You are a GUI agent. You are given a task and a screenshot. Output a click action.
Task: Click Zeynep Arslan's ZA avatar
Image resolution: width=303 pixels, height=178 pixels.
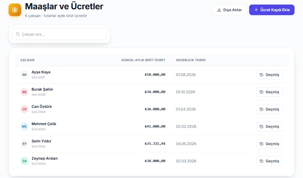point(24,161)
